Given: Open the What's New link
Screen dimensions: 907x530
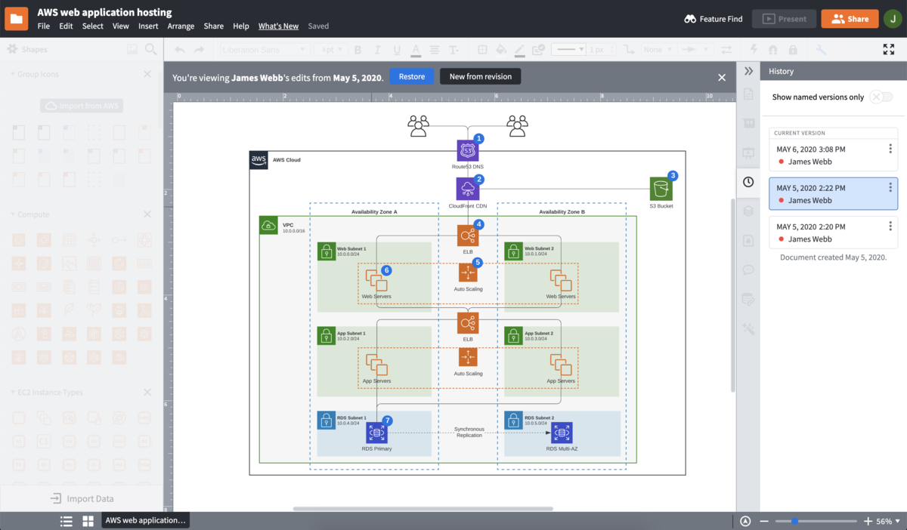Looking at the screenshot, I should click(278, 26).
